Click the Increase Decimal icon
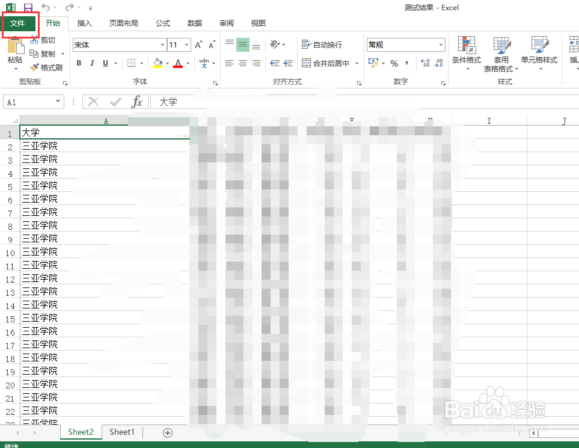The image size is (579, 448). click(424, 63)
